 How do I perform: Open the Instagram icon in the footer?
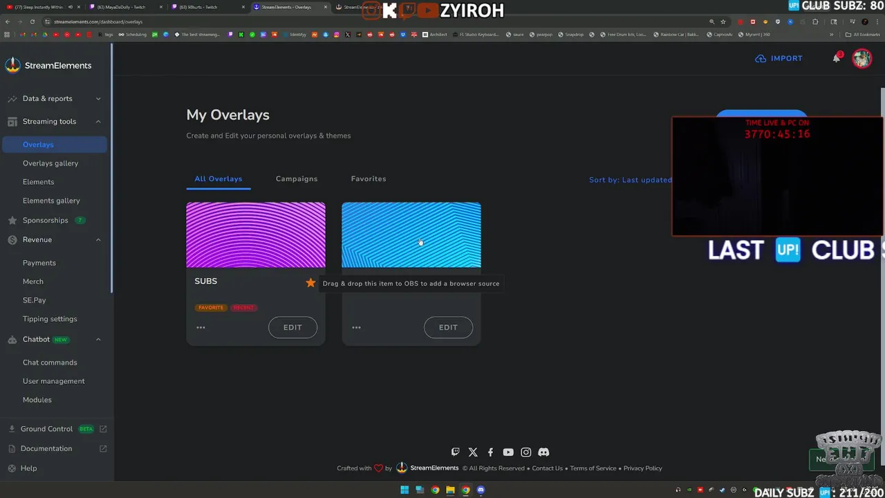(x=526, y=452)
